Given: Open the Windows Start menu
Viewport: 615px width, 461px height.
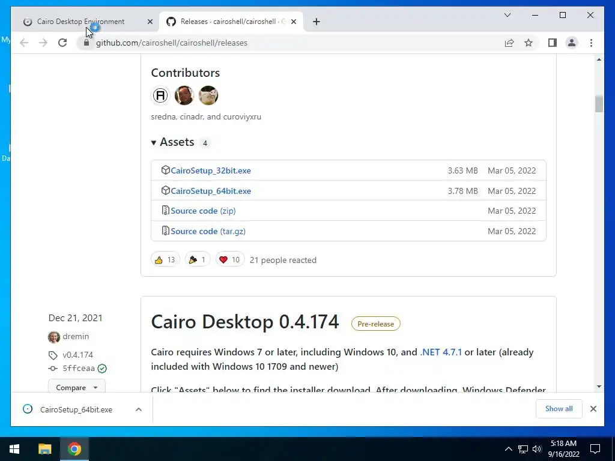Looking at the screenshot, I should tap(14, 449).
